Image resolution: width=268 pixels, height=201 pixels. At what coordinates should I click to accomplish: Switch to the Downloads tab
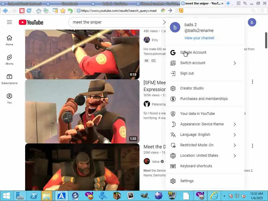pyautogui.click(x=68, y=3)
